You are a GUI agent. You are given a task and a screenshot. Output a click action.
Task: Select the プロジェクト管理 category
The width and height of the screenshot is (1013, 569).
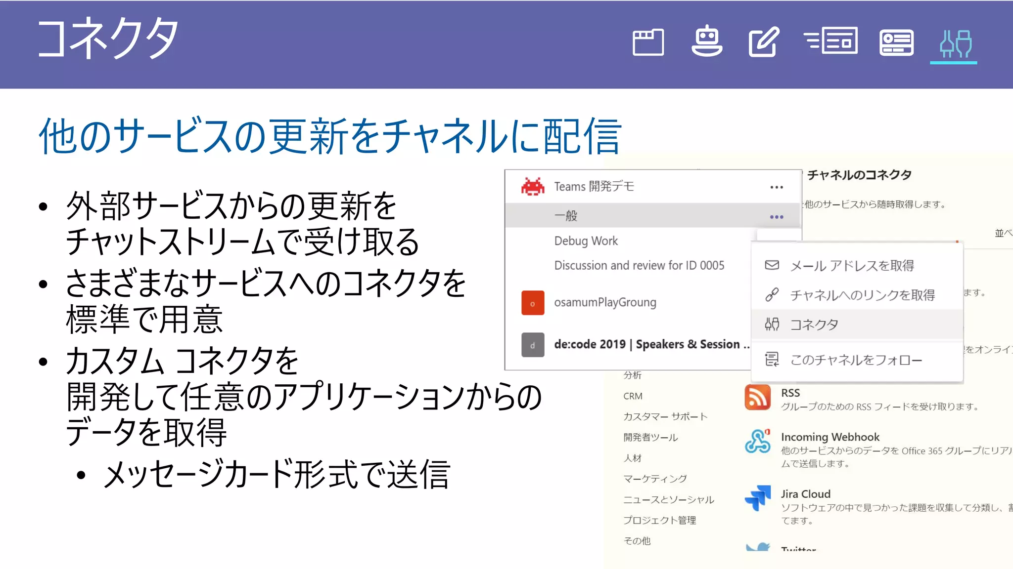(659, 521)
